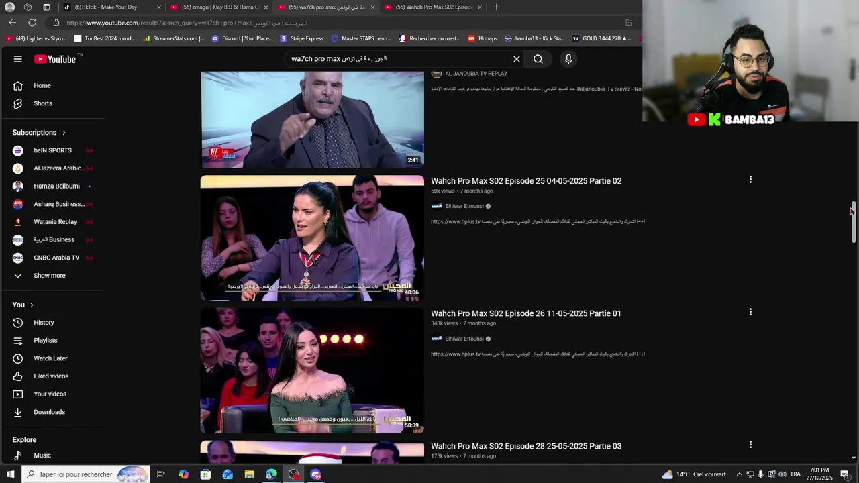Click the Windows taskbar search box
The image size is (859, 483).
[x=85, y=474]
